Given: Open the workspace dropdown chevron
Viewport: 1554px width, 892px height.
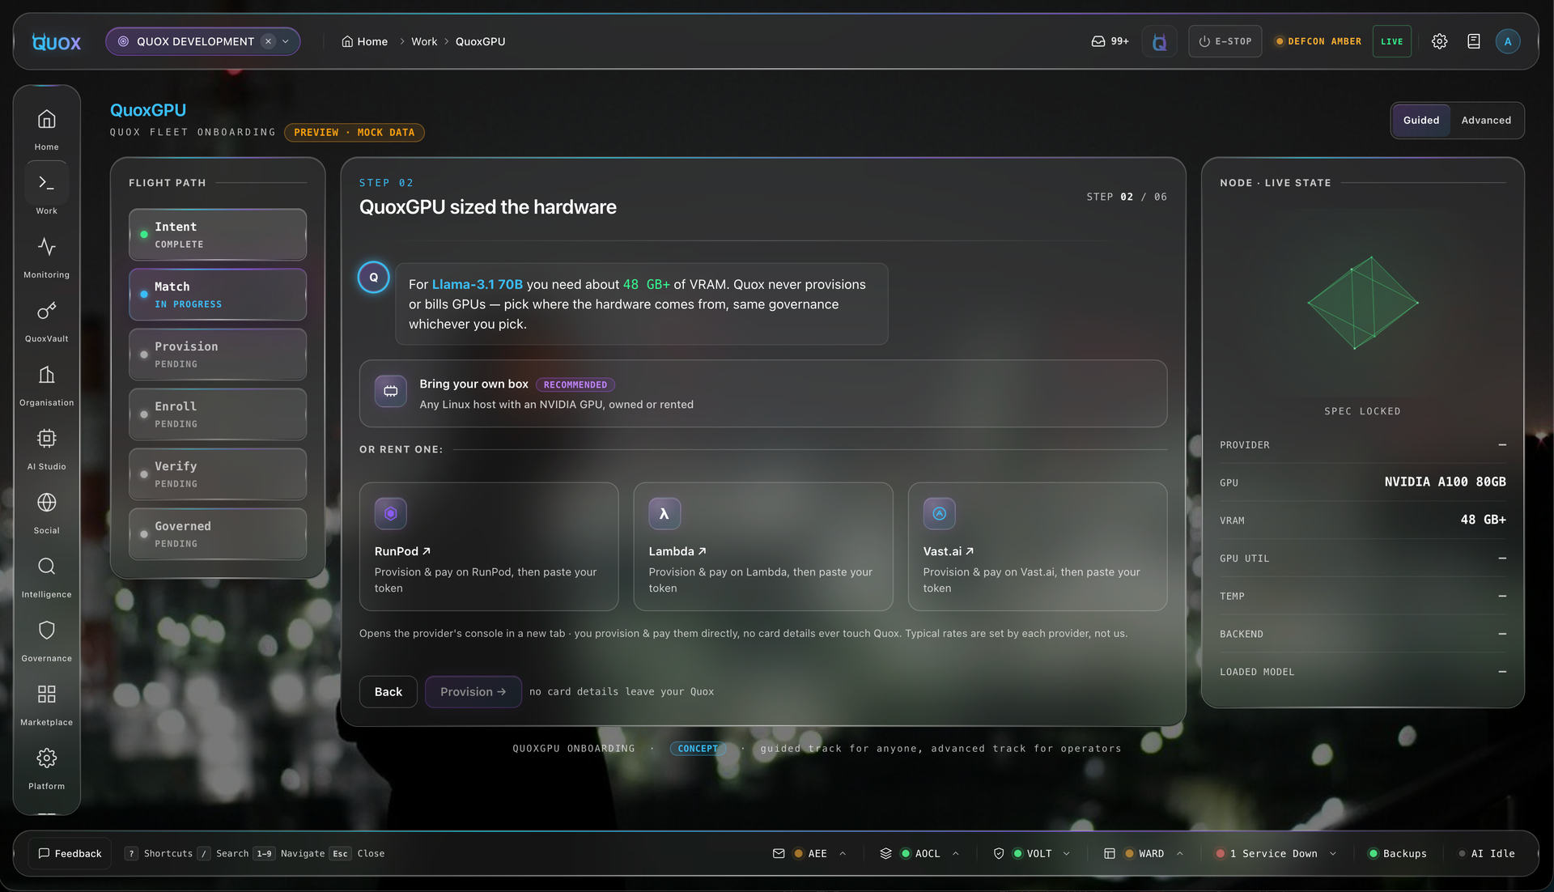Looking at the screenshot, I should click(x=286, y=41).
